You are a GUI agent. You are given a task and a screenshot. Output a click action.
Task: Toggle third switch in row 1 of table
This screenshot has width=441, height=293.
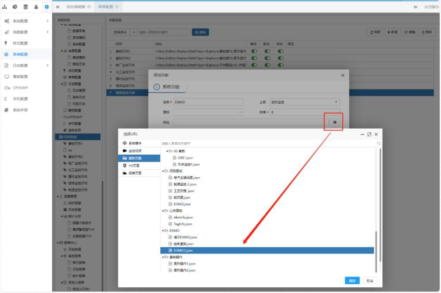[280, 51]
